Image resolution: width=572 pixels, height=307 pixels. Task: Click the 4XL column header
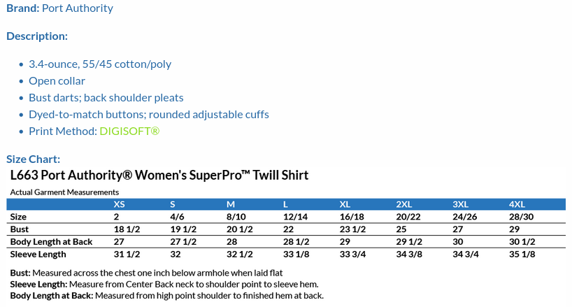coord(517,204)
